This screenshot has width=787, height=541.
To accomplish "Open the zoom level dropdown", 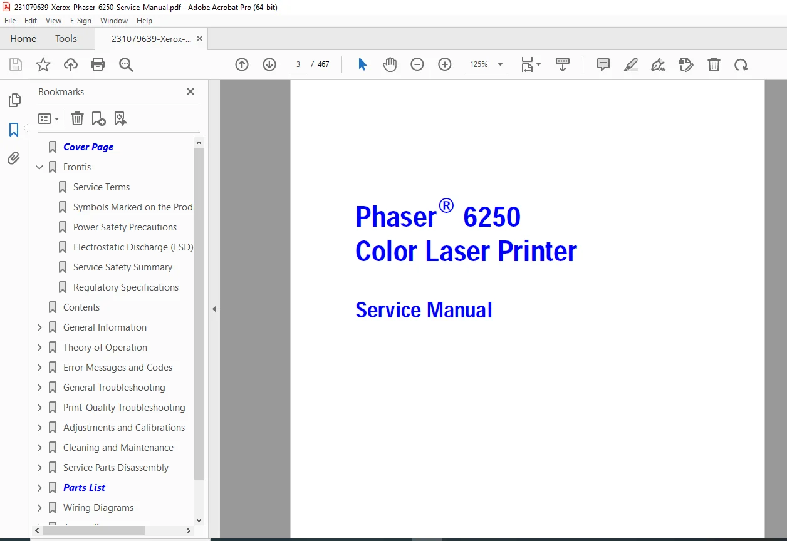I will 500,64.
